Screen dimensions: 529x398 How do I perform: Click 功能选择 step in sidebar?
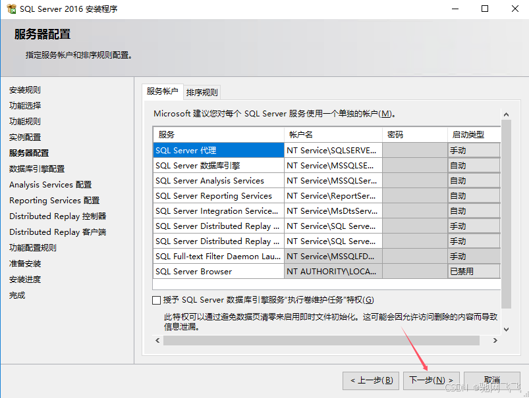(25, 105)
